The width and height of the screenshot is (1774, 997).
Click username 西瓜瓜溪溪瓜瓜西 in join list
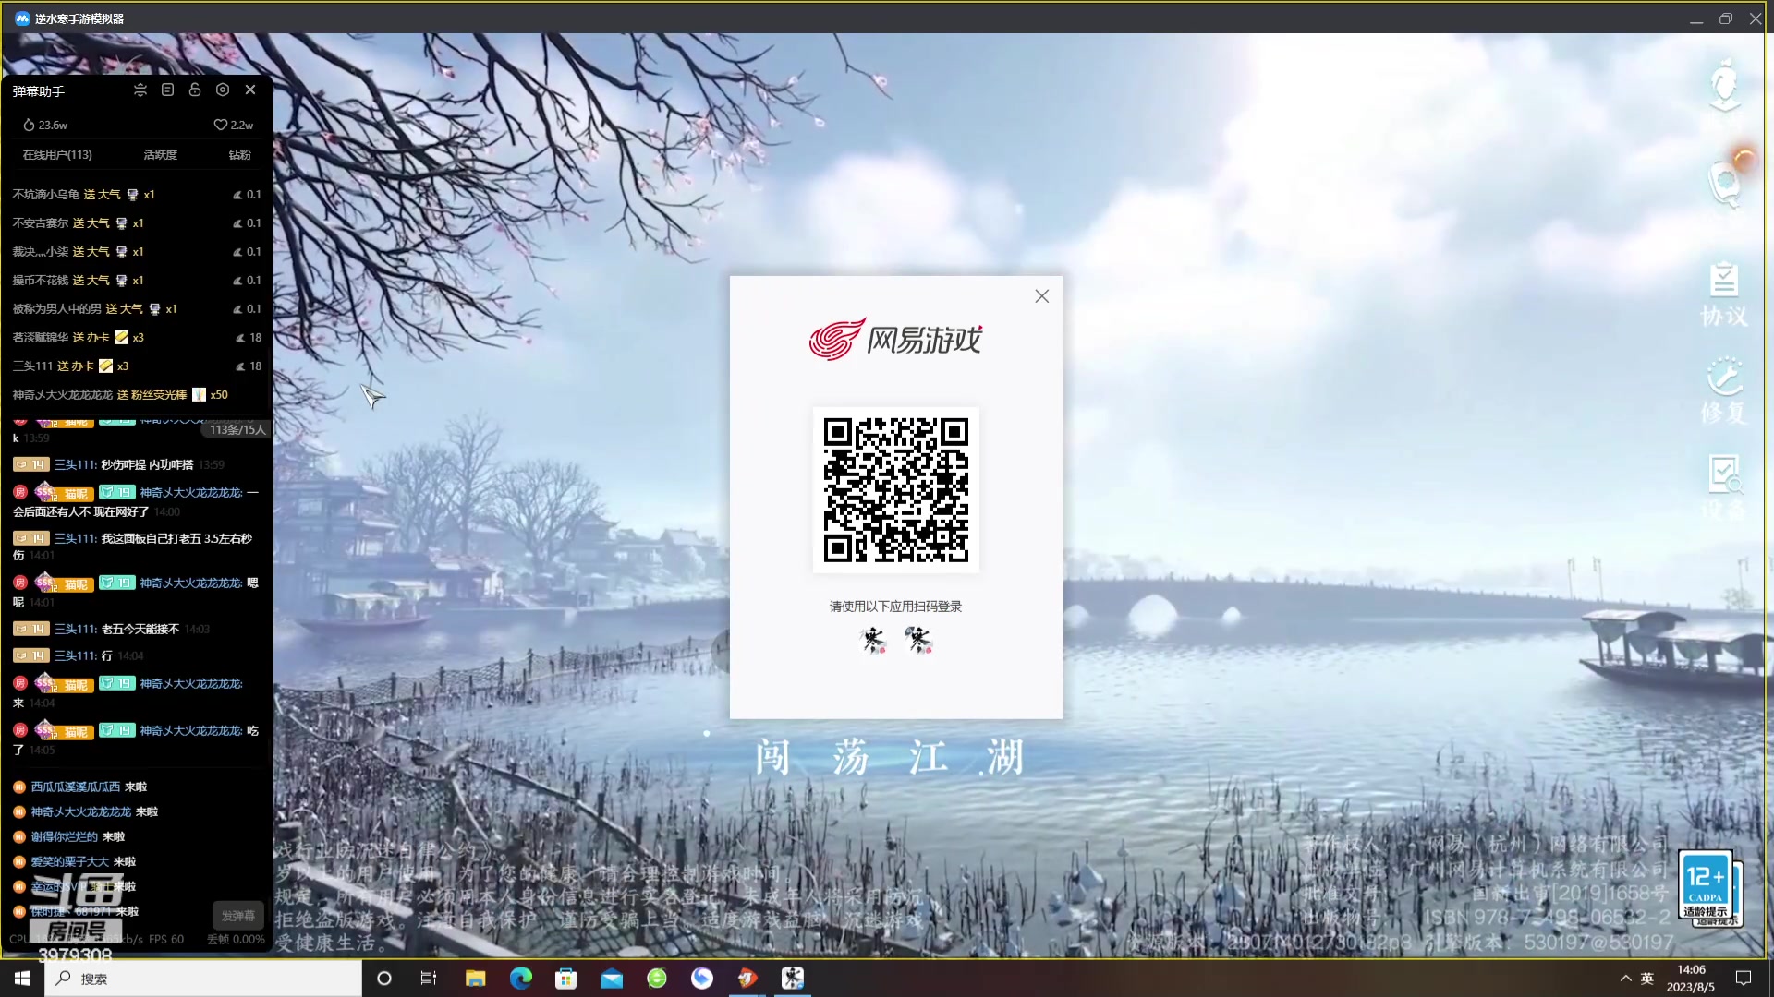[x=76, y=787]
